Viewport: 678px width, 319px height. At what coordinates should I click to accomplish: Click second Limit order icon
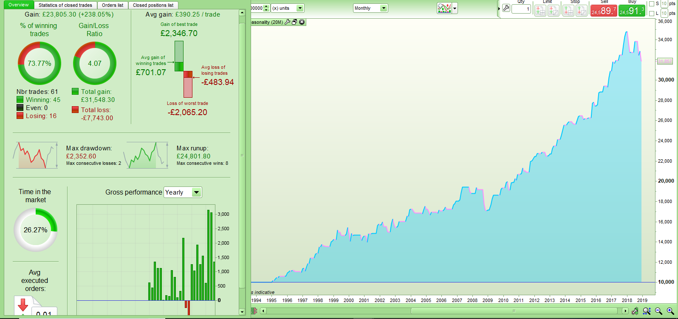pos(554,10)
